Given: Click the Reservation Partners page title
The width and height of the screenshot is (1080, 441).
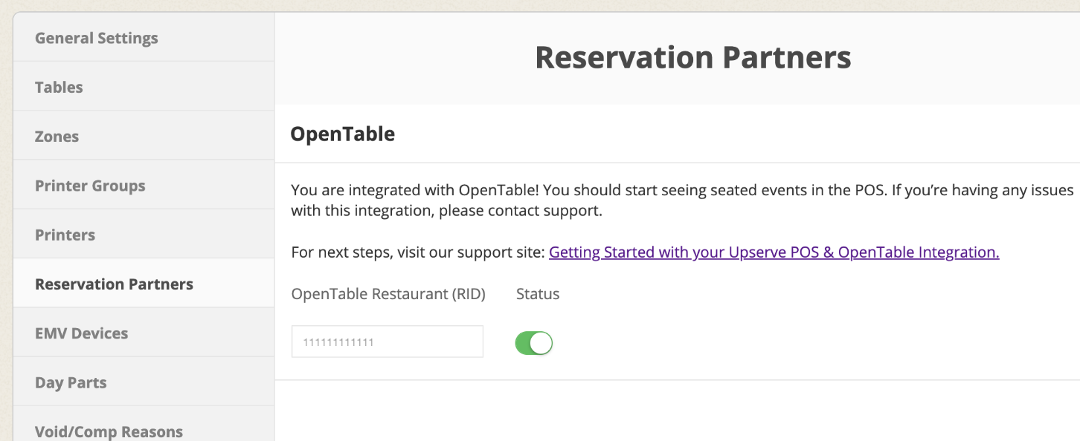Looking at the screenshot, I should click(x=692, y=57).
